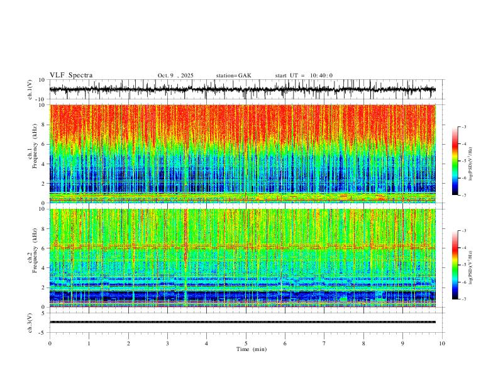
Task: Click the "-4" tick on the lower colorbar
Action: tap(463, 248)
